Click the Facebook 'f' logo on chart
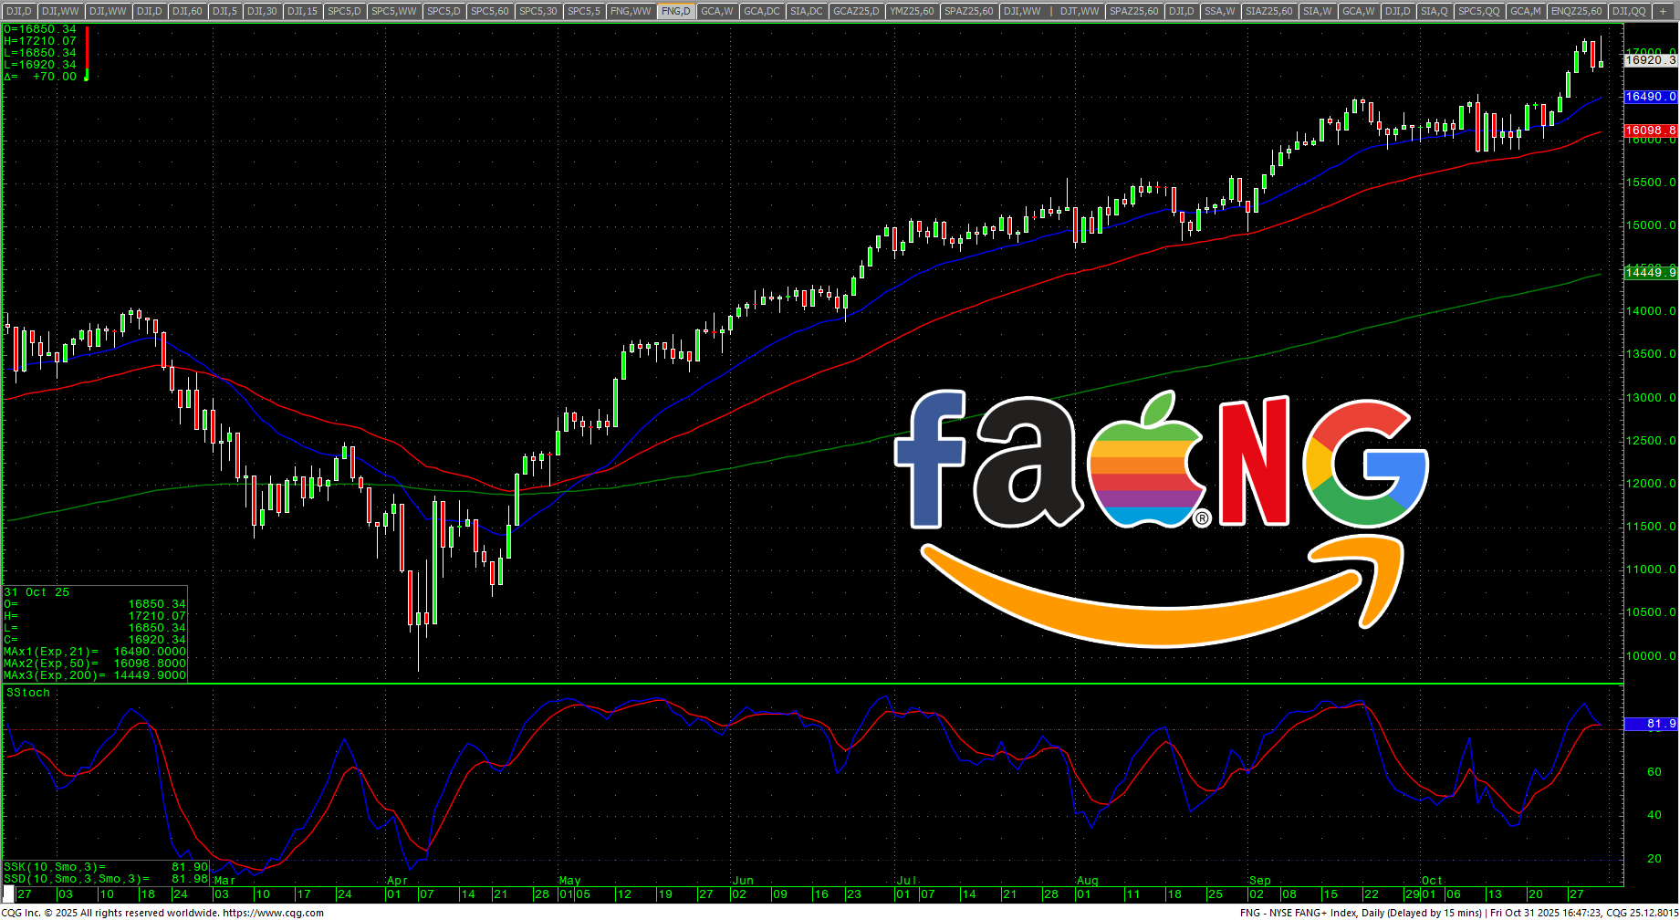 click(933, 459)
